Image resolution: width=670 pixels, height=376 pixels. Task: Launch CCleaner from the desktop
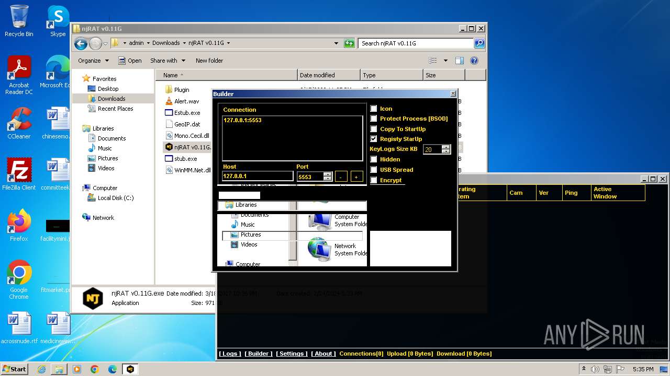(19, 123)
